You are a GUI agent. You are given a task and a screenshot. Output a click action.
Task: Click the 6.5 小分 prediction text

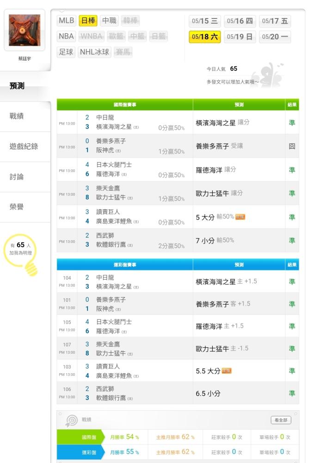[208, 394]
